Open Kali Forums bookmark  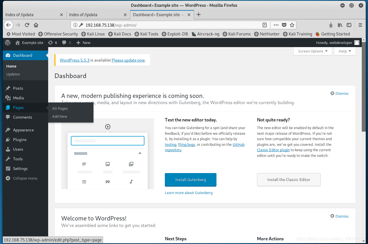pyautogui.click(x=237, y=34)
